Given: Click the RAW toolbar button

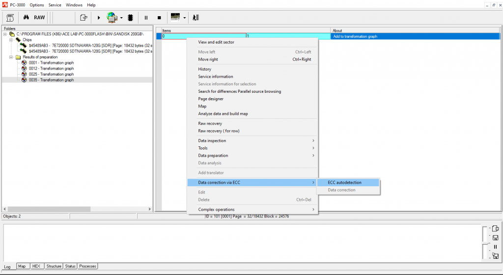Looking at the screenshot, I should [x=39, y=17].
